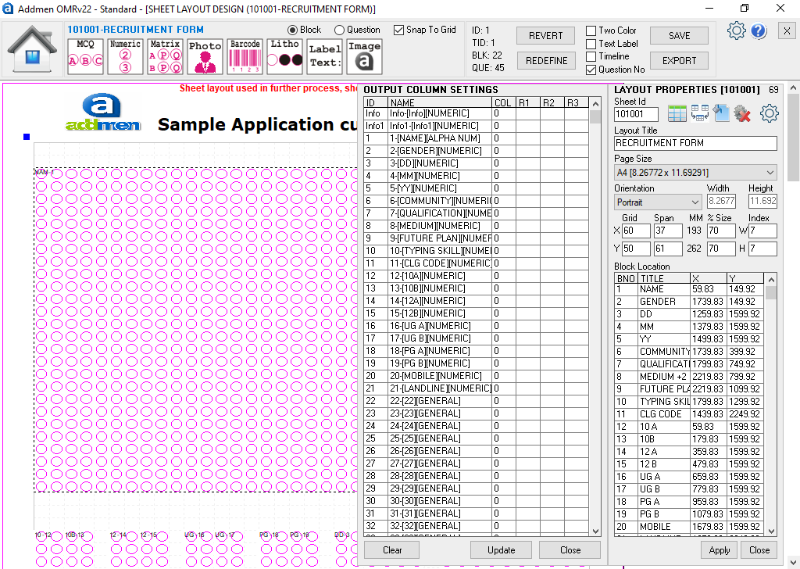
Task: Enable the Text Label checkbox
Action: click(591, 44)
